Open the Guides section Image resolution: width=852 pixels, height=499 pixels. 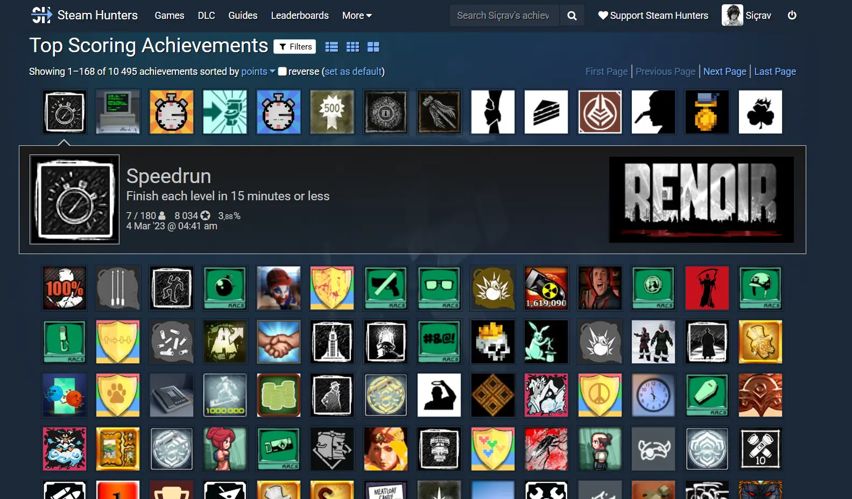point(243,16)
